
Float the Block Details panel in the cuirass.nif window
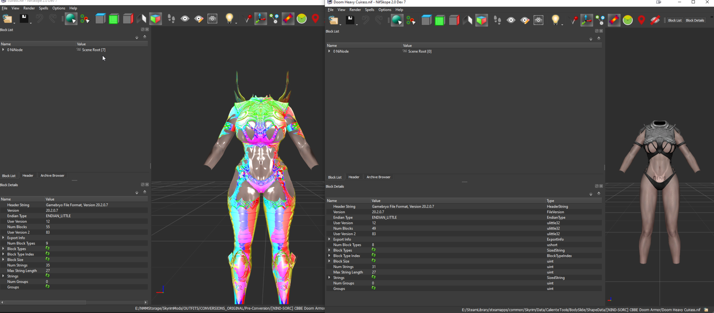[x=142, y=185]
